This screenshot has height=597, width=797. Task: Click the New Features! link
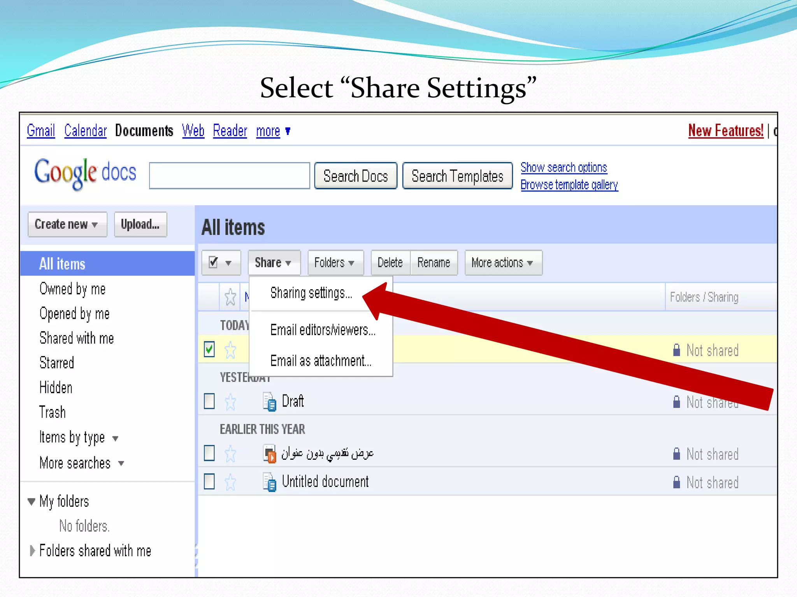(x=726, y=131)
